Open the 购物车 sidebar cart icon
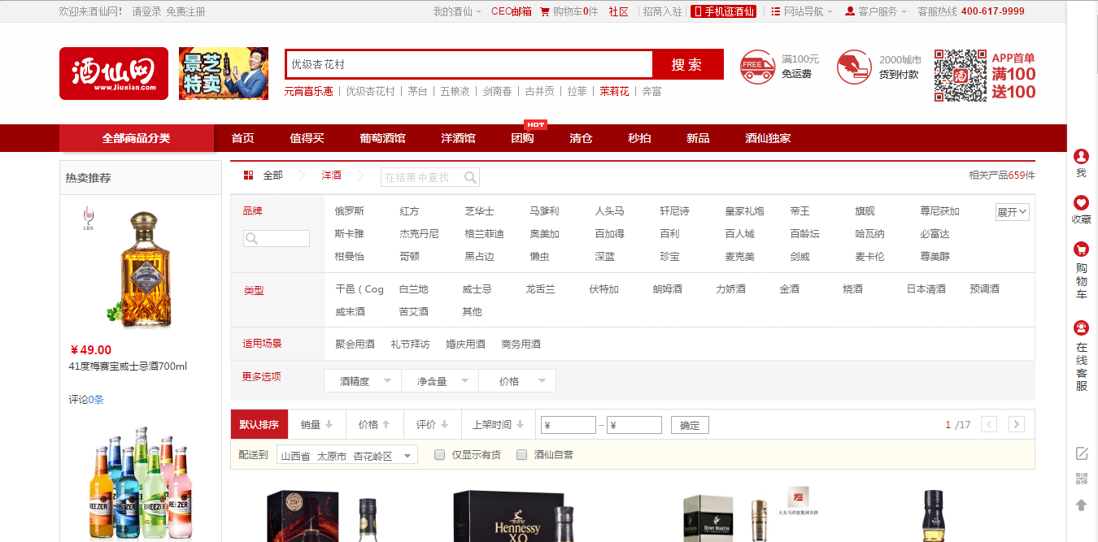Screen dimensions: 1098x542 (1081, 249)
